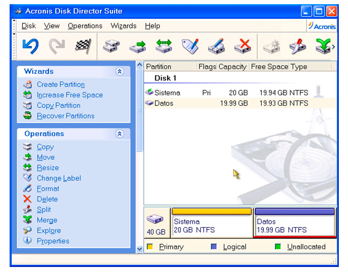This screenshot has width=348, height=272.
Task: Collapse the Wizards panel
Action: [120, 72]
